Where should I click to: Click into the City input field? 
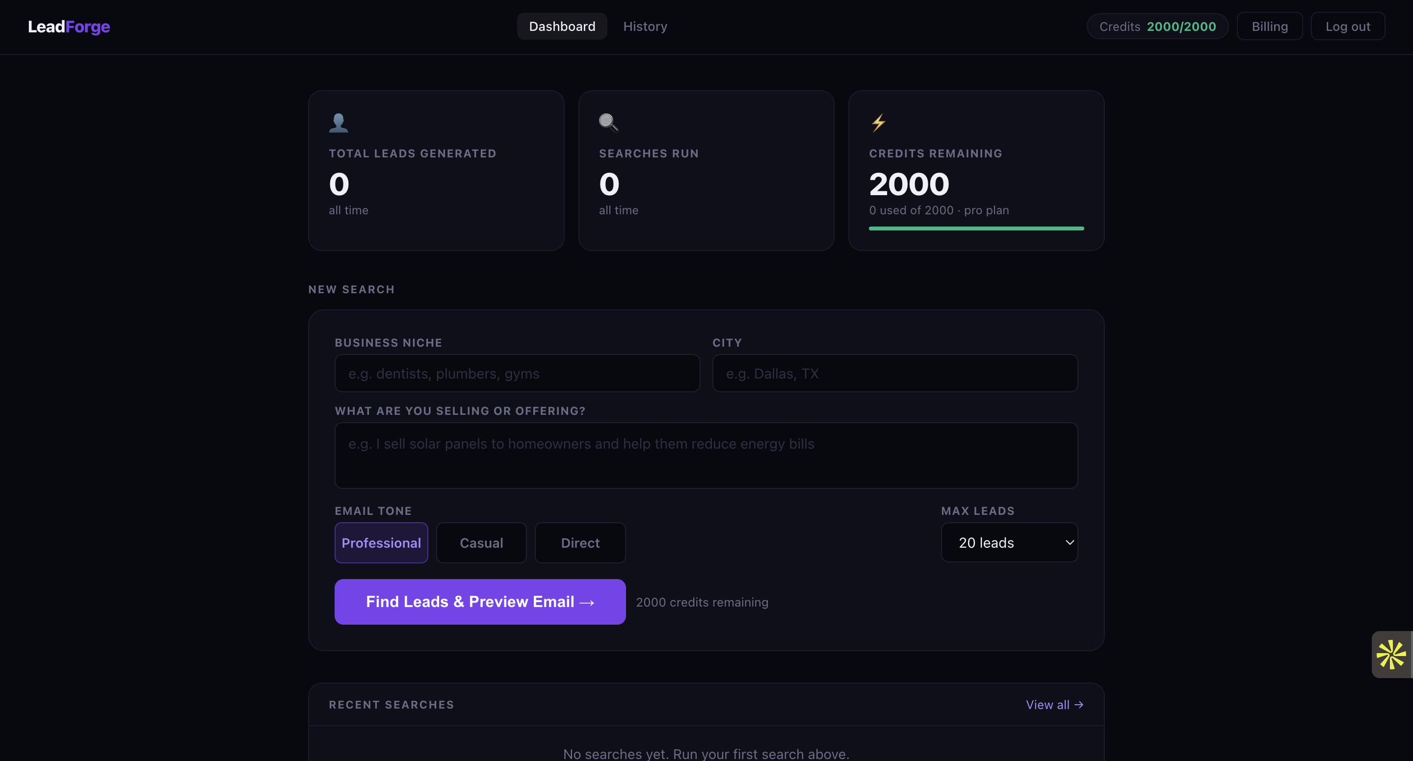click(x=894, y=373)
